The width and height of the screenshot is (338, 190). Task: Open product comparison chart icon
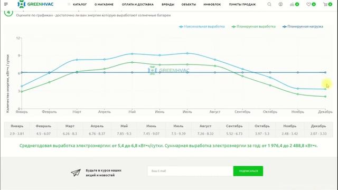292,4
